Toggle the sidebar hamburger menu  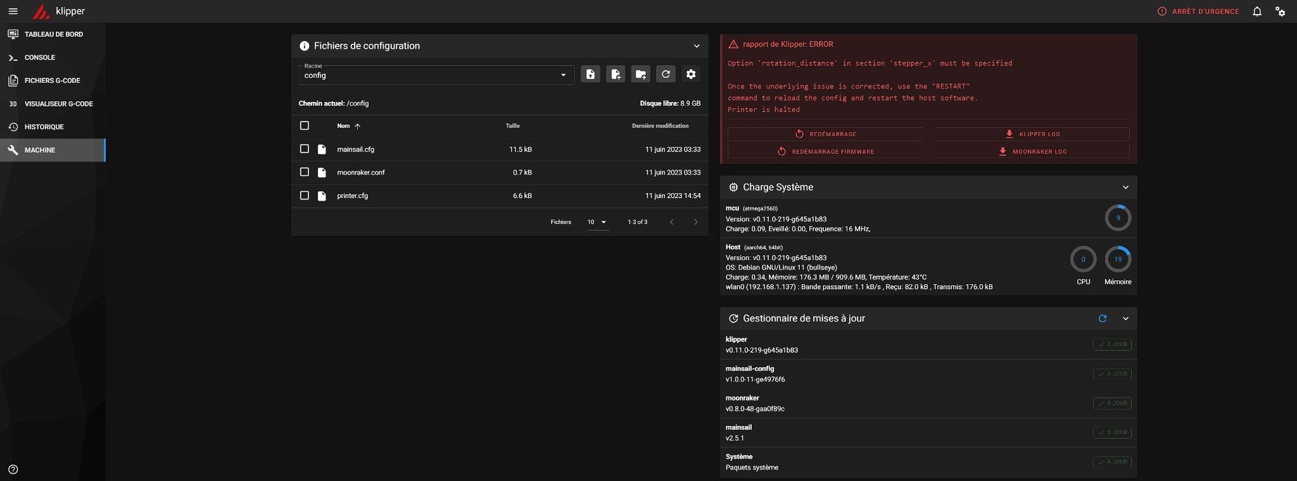coord(13,11)
